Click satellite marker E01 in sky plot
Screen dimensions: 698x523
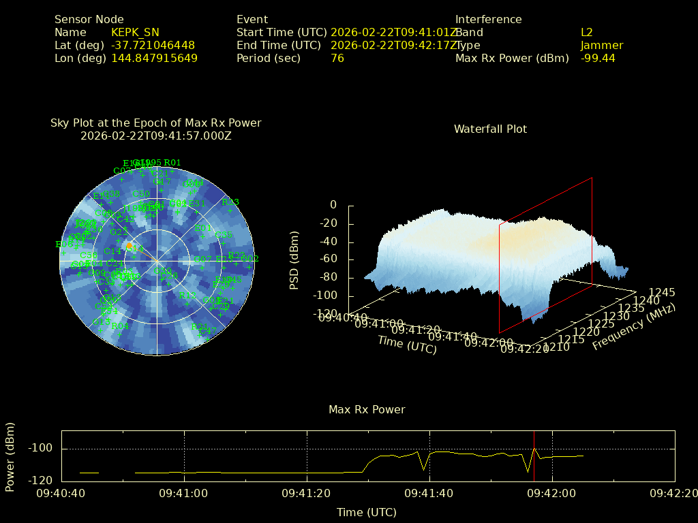202,229
